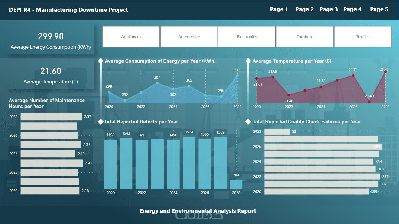Click the 2026 maintenance hours bar

(x=49, y=135)
